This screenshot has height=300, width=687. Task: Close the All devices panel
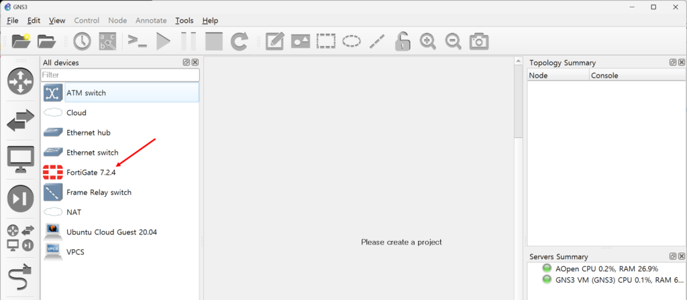click(195, 62)
